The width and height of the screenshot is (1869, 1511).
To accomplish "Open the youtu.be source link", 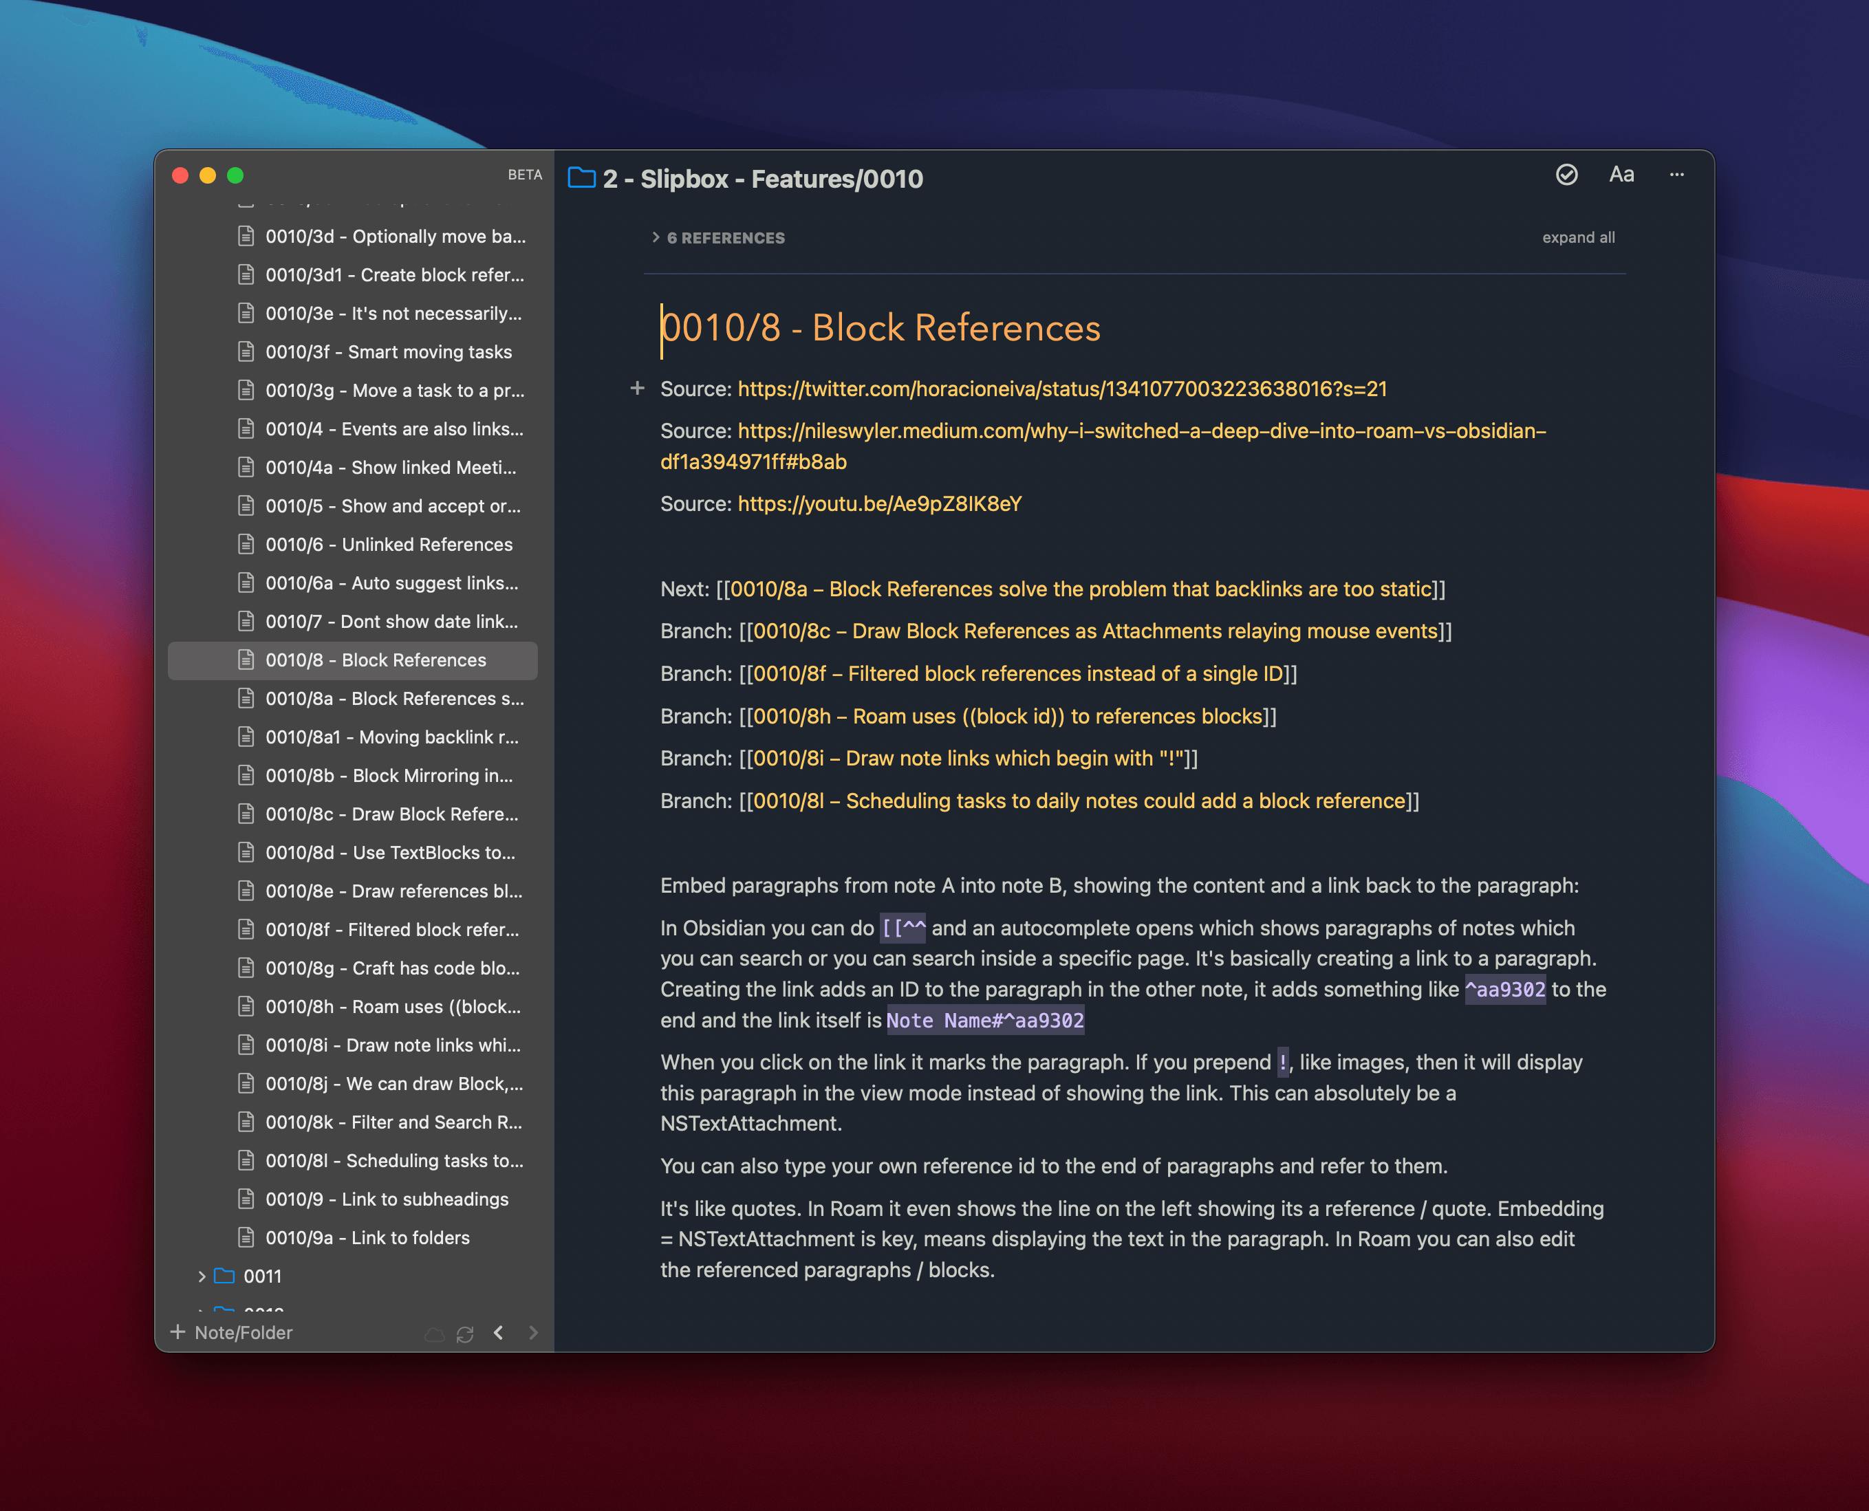I will 879,504.
